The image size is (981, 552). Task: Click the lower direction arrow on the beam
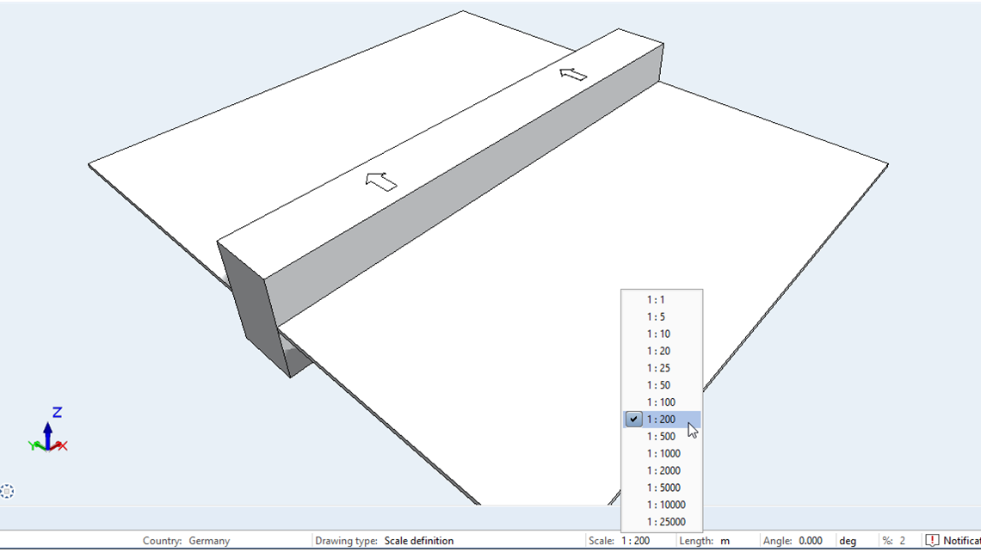[381, 181]
